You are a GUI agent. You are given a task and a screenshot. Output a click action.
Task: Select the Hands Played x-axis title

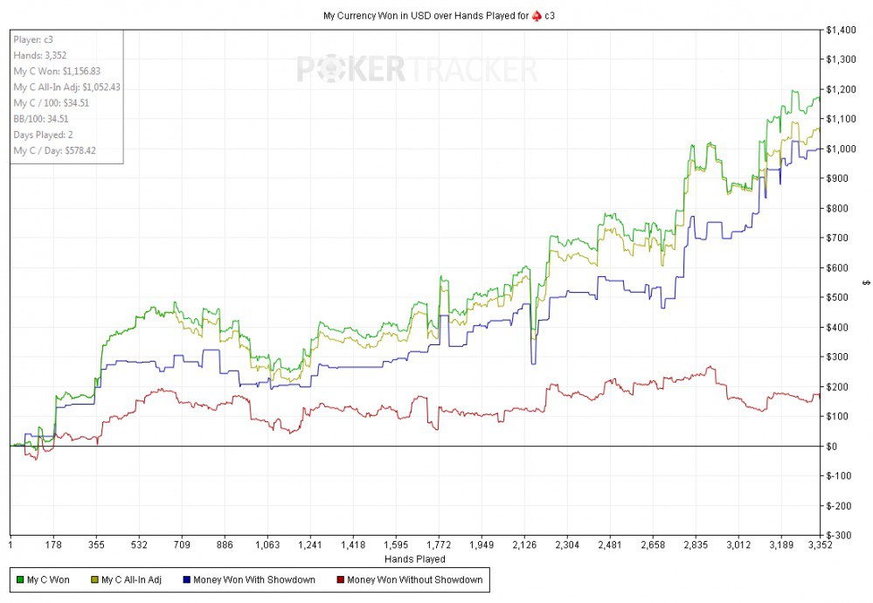pos(414,558)
